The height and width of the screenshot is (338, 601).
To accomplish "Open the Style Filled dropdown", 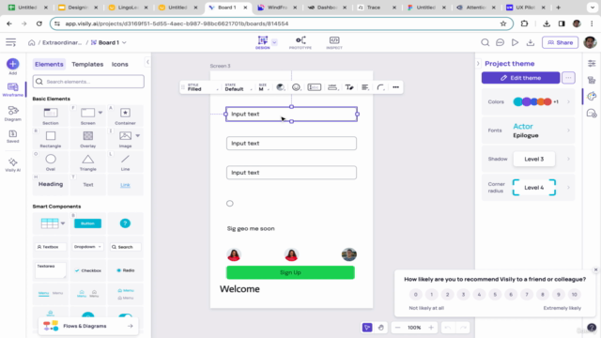I will coord(203,87).
